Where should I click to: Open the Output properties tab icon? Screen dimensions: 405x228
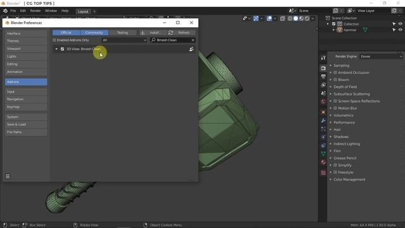tap(323, 77)
